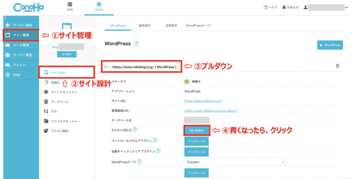Open データベース submenu item
The width and height of the screenshot is (352, 179).
click(x=56, y=102)
